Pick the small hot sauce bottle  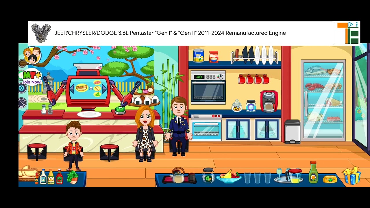[36, 179]
